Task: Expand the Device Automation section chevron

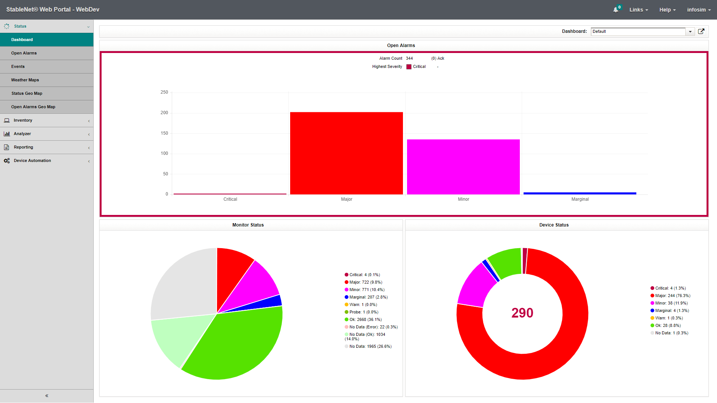Action: point(89,161)
